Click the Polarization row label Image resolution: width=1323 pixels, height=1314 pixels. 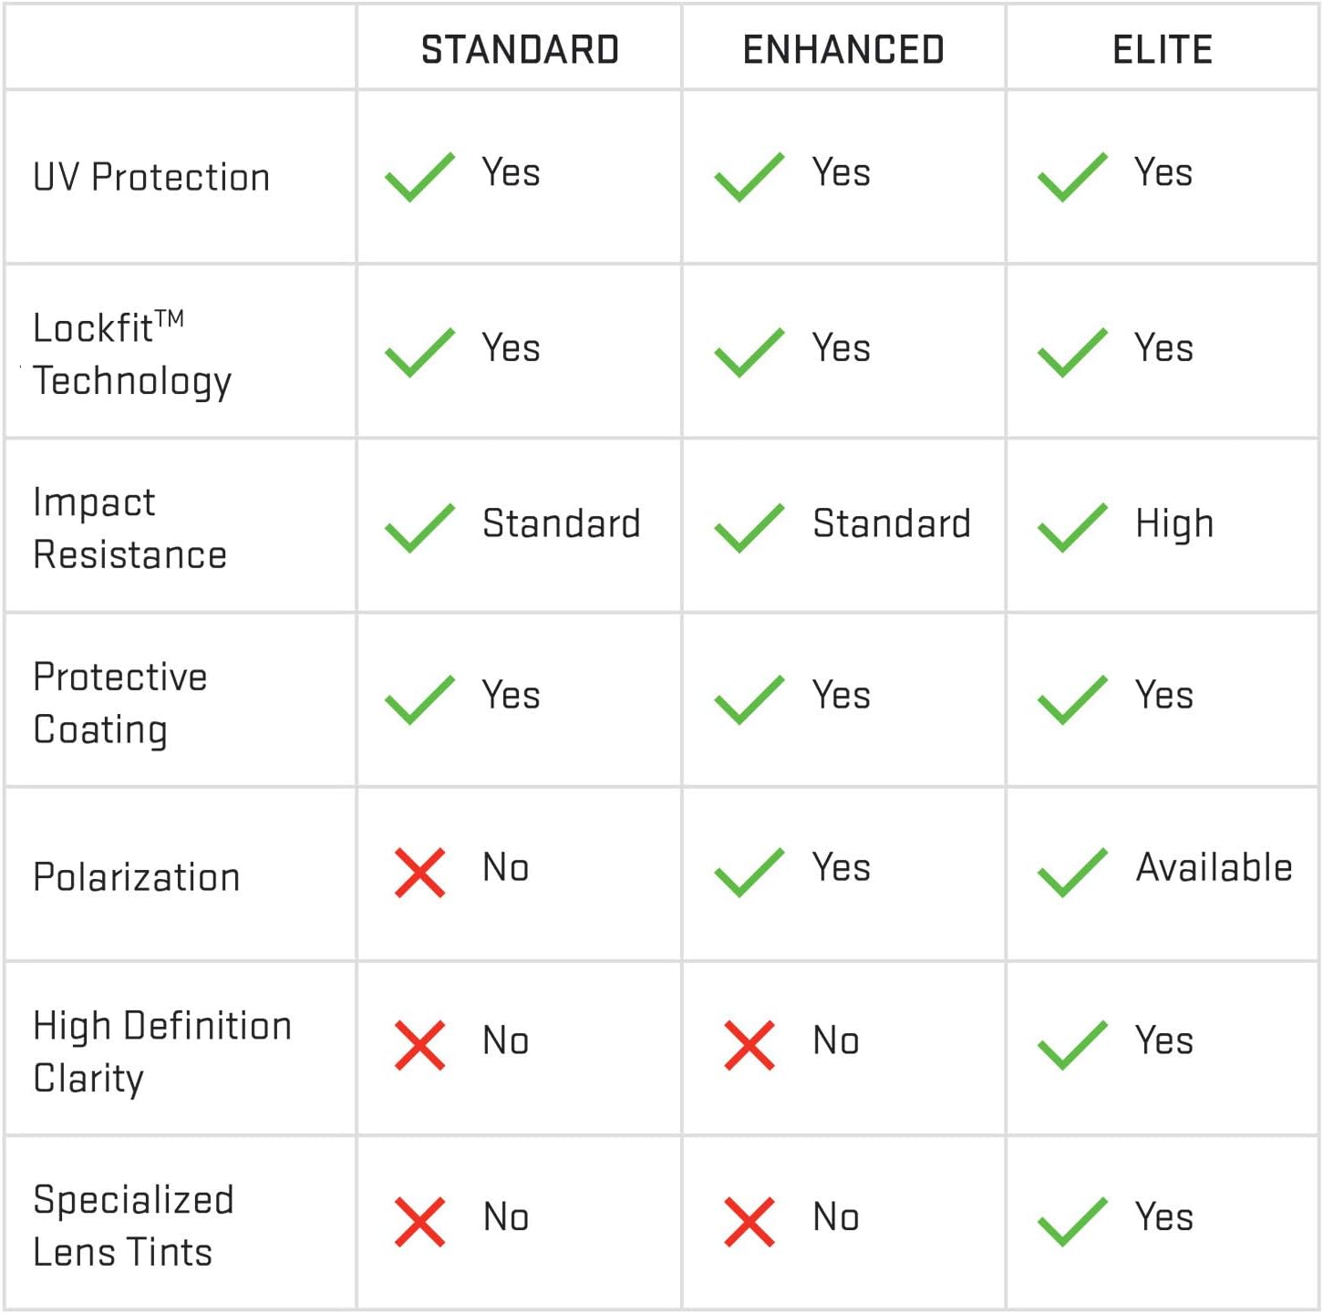tap(137, 877)
